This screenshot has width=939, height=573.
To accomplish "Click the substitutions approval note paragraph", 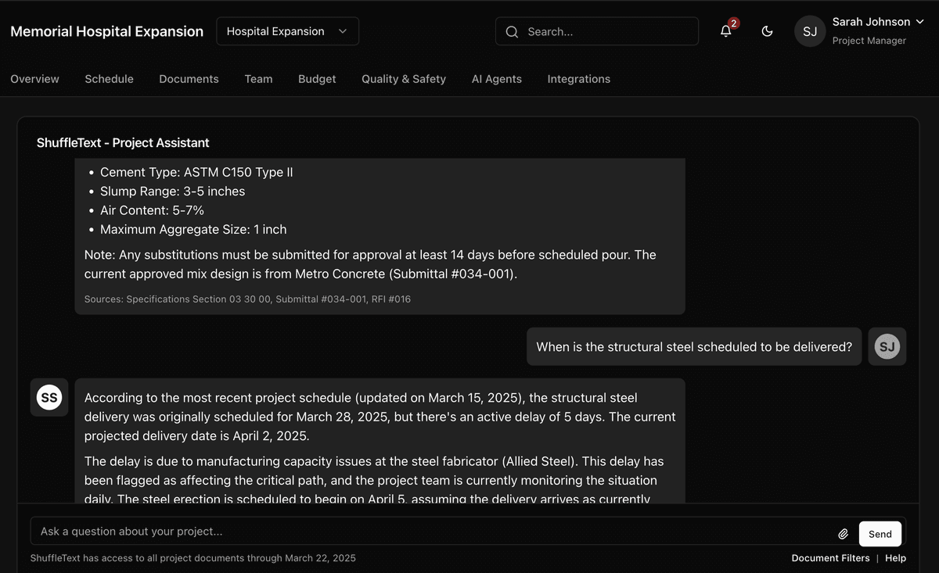I will tap(370, 264).
